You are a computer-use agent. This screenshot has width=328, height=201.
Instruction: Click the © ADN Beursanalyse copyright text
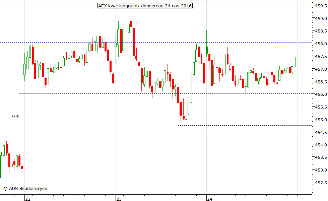(25, 189)
